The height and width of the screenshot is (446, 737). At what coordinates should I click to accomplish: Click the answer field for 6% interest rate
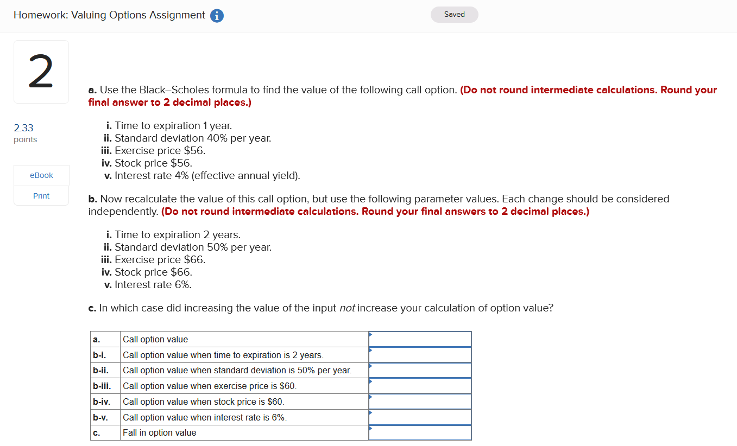421,417
